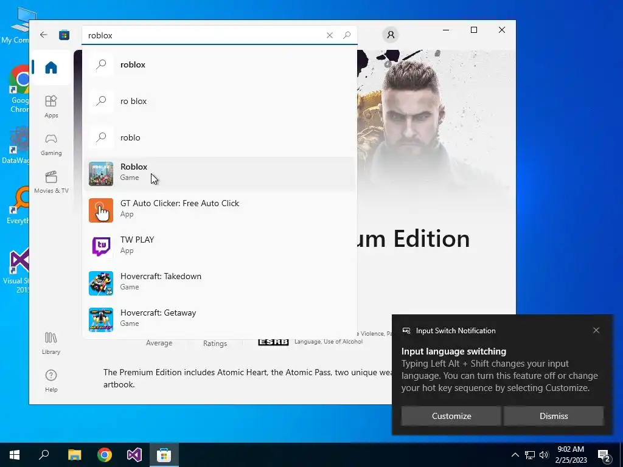Screen dimensions: 623x467
Task: Click the GT Auto Clicker orange icon
Action: [x=101, y=210]
